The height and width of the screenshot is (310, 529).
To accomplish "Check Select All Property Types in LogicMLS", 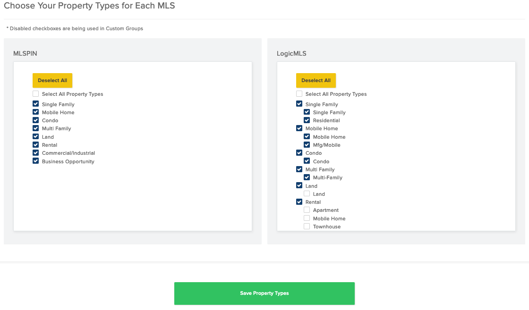I will tap(299, 94).
